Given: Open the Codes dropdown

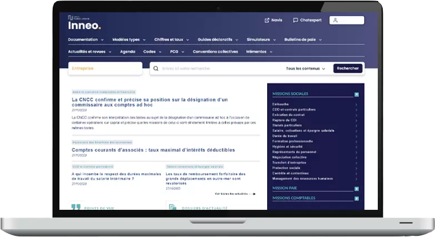Looking at the screenshot, I should point(152,52).
